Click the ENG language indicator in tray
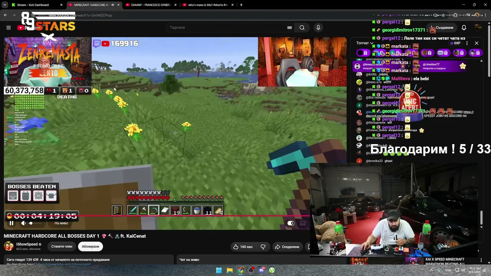The width and height of the screenshot is (491, 276). (448, 270)
